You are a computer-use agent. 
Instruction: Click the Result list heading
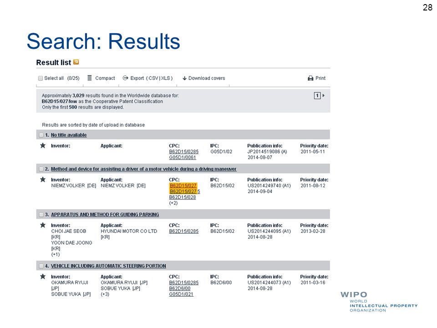54,62
